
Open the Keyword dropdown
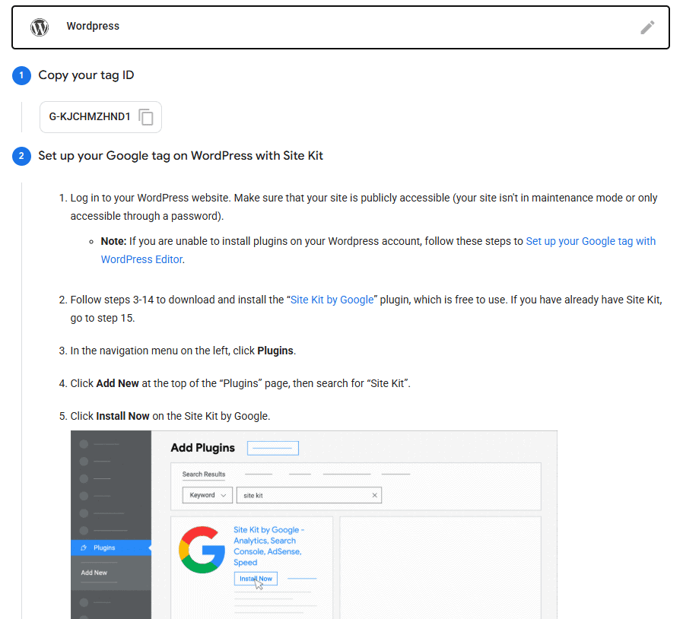[207, 495]
